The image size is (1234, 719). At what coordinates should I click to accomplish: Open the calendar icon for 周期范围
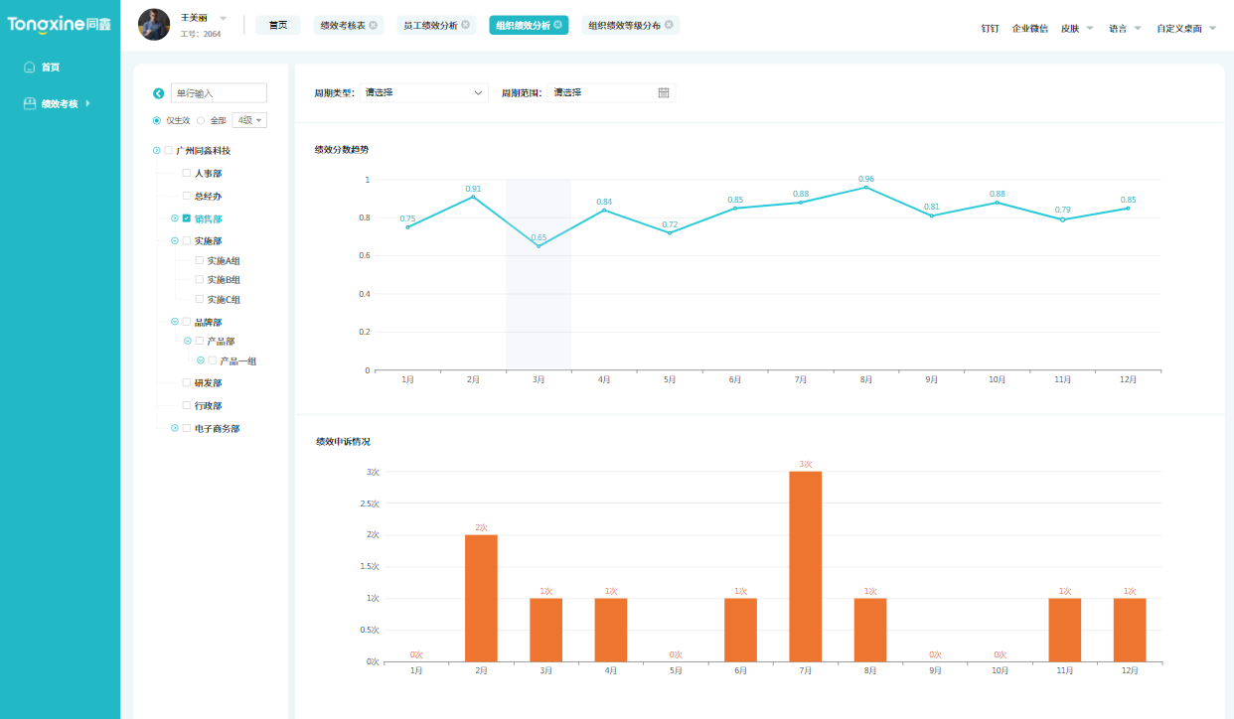pos(664,92)
